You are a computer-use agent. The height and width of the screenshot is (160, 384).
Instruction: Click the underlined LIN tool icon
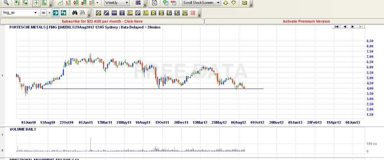tap(145, 13)
